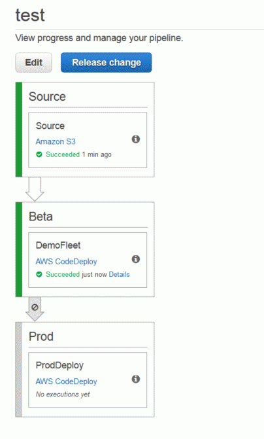Screen dimensions: 264x439
Task: Select the Beta stage heading
Action: (x=41, y=217)
